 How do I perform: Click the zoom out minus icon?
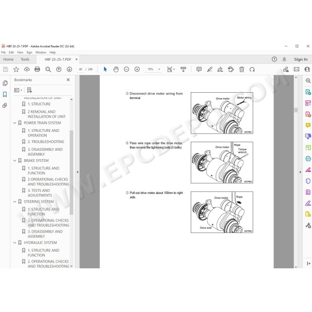126,69
